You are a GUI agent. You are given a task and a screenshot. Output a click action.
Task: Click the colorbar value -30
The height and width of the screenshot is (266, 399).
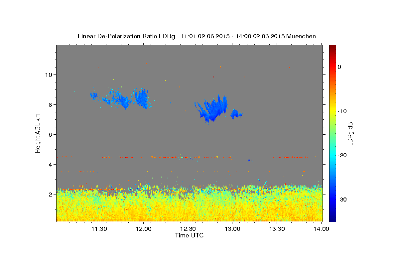point(342,199)
